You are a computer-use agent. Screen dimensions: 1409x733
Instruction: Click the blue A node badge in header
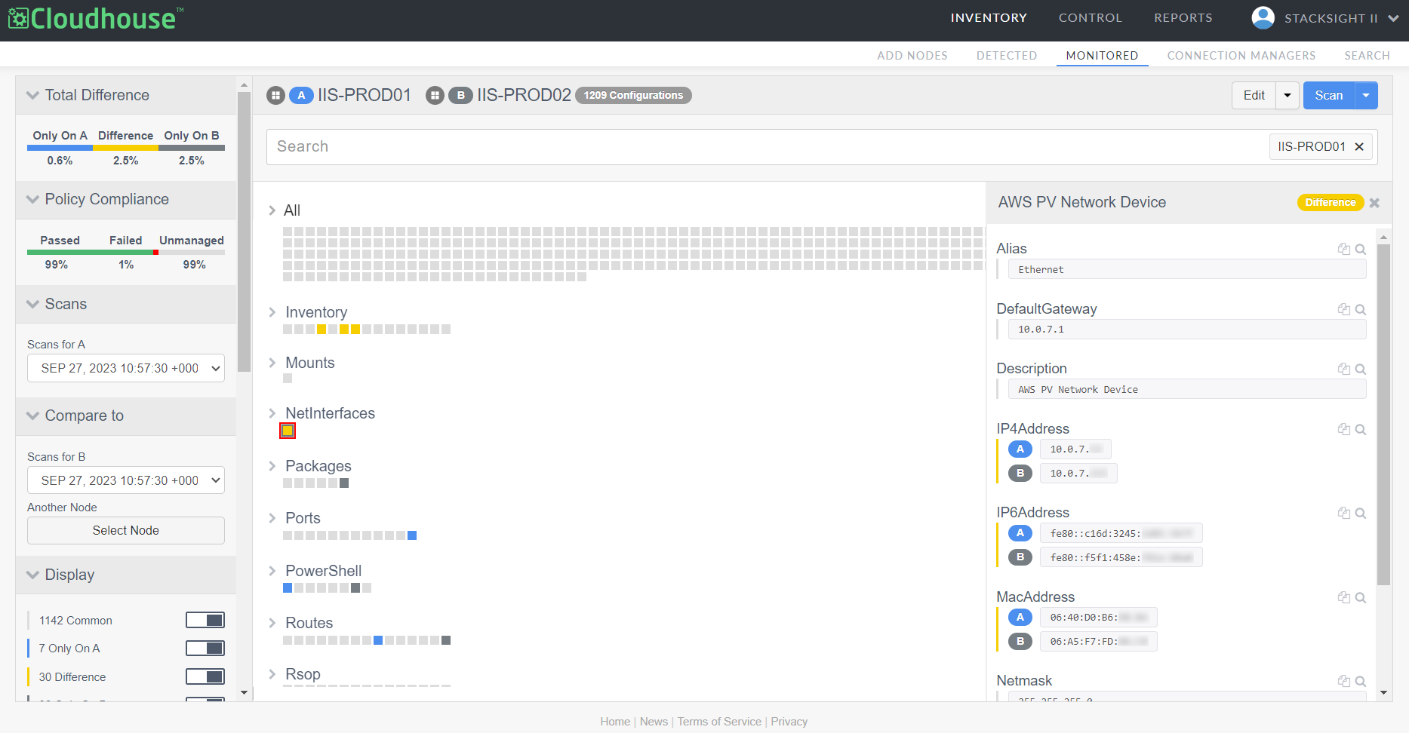301,95
